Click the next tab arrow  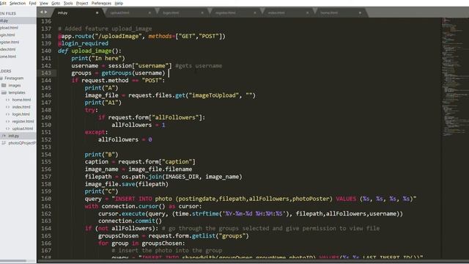click(46, 12)
